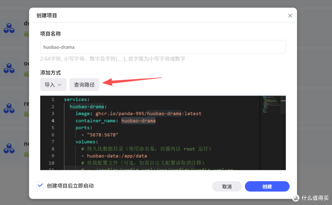Click the background project icon beside 're'
The width and height of the screenshot is (332, 205).
9,108
